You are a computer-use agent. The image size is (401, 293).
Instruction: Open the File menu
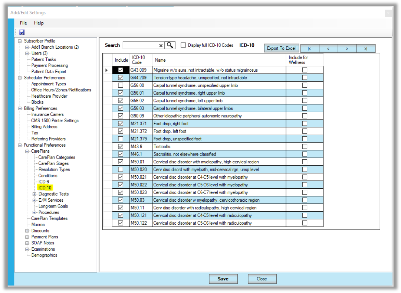(x=23, y=23)
